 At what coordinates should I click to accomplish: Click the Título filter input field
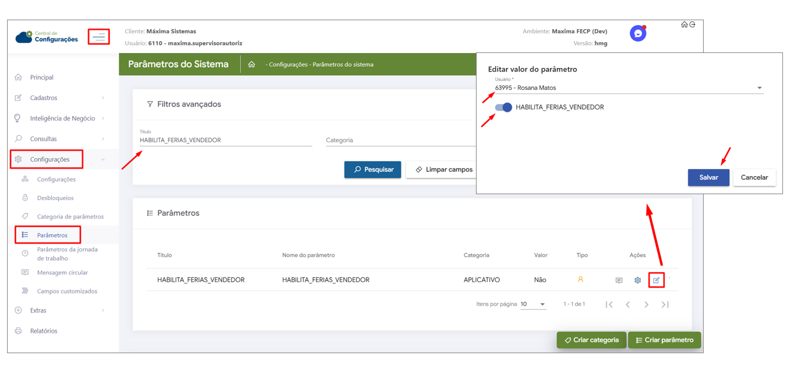pos(225,141)
